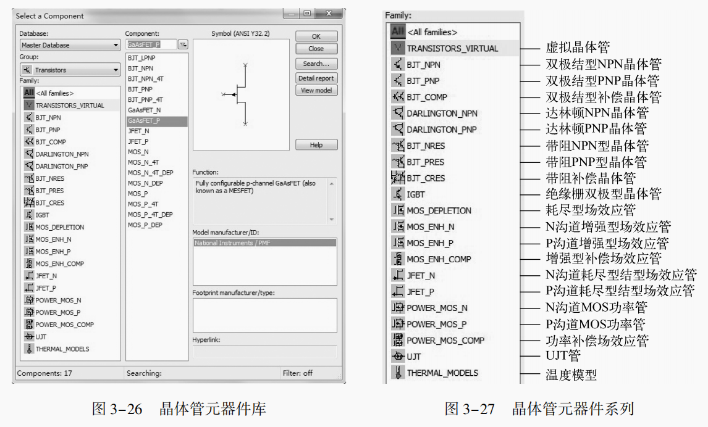The width and height of the screenshot is (708, 427).
Task: Select THERMAL_MODELS label in Figure 3-27 panel
Action: click(x=442, y=373)
